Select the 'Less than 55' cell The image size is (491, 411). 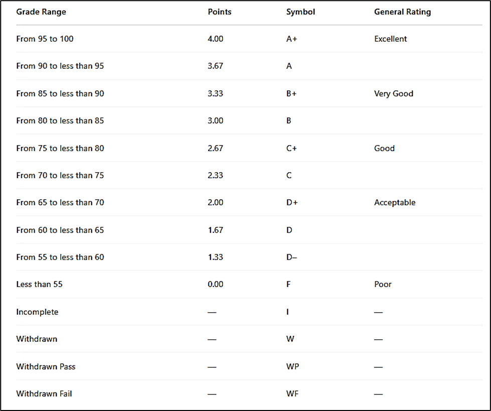click(39, 284)
